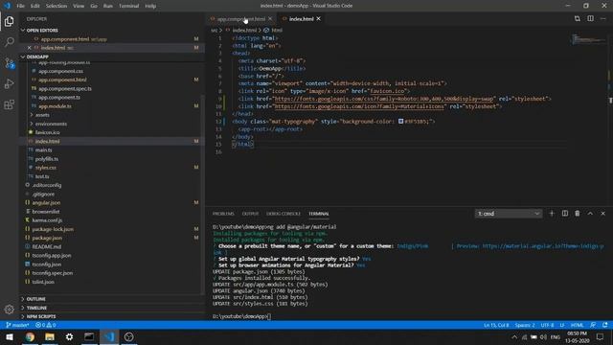This screenshot has width=613, height=345.
Task: Switch to the Problems panel tab
Action: 223,214
